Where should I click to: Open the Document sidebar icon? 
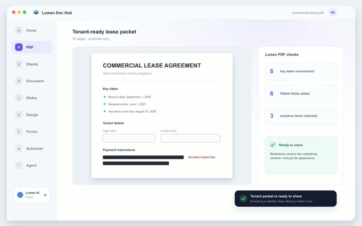pyautogui.click(x=19, y=81)
